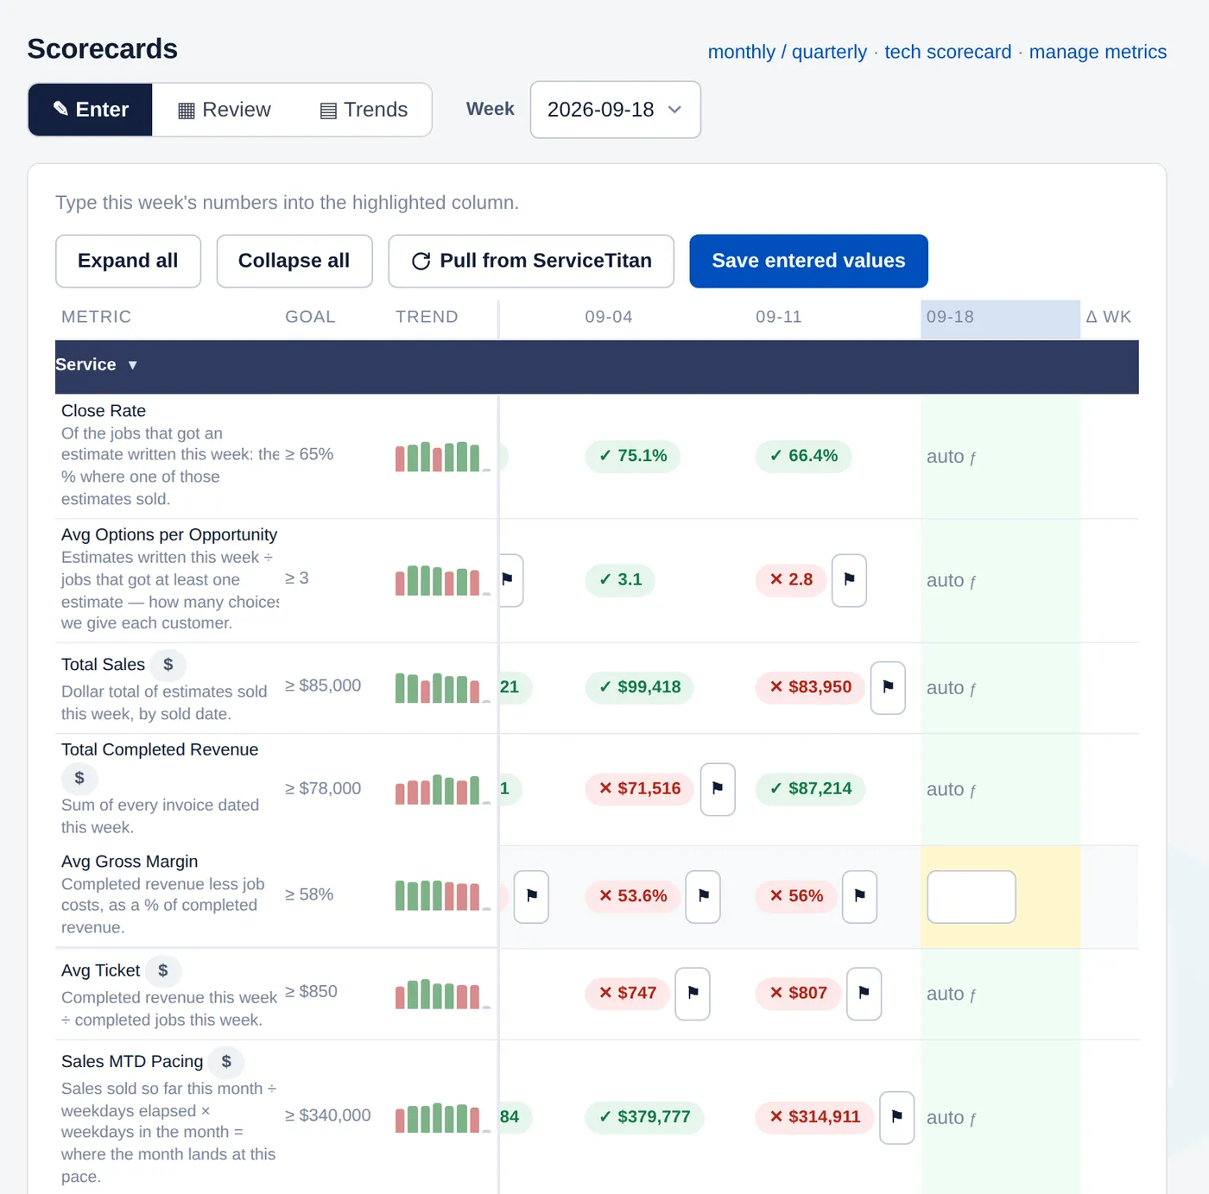Click the dollar badge under Total Completed Revenue
Screen dimensions: 1209x1194
point(79,778)
